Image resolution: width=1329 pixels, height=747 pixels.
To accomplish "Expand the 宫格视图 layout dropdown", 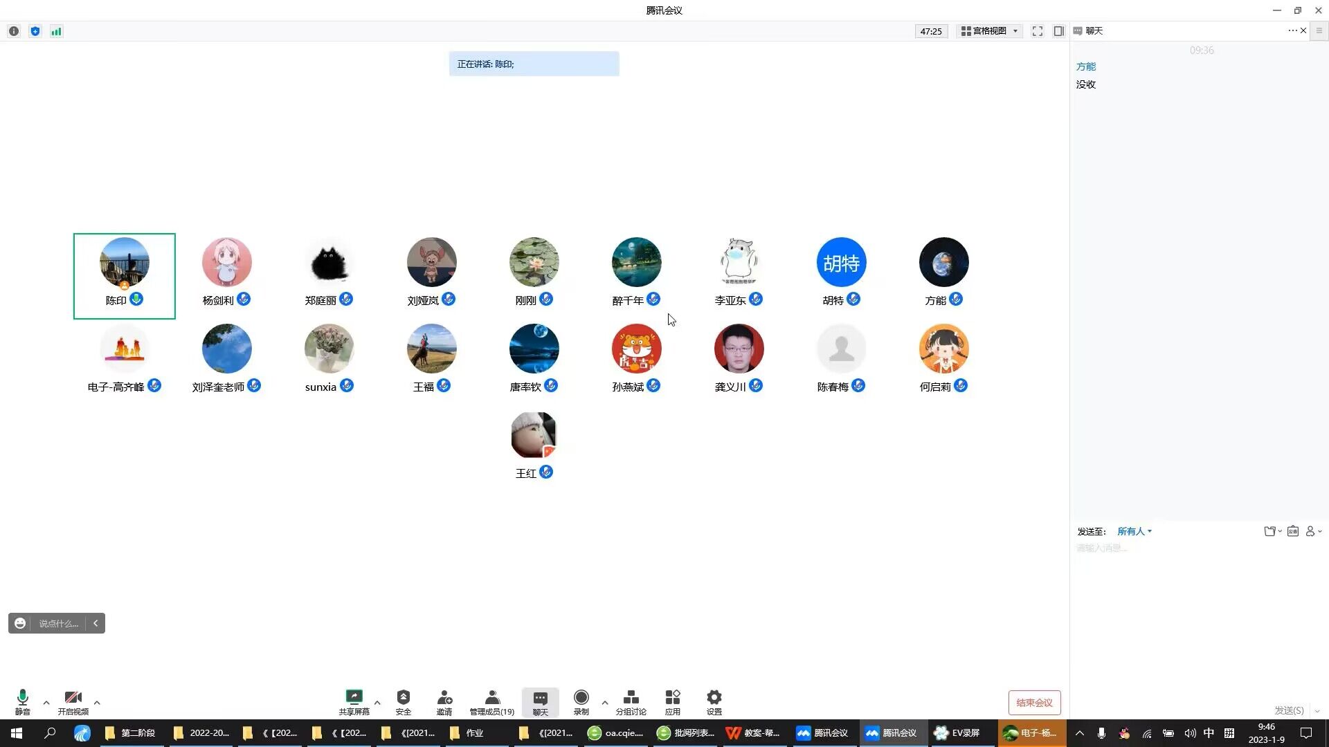I will (990, 31).
